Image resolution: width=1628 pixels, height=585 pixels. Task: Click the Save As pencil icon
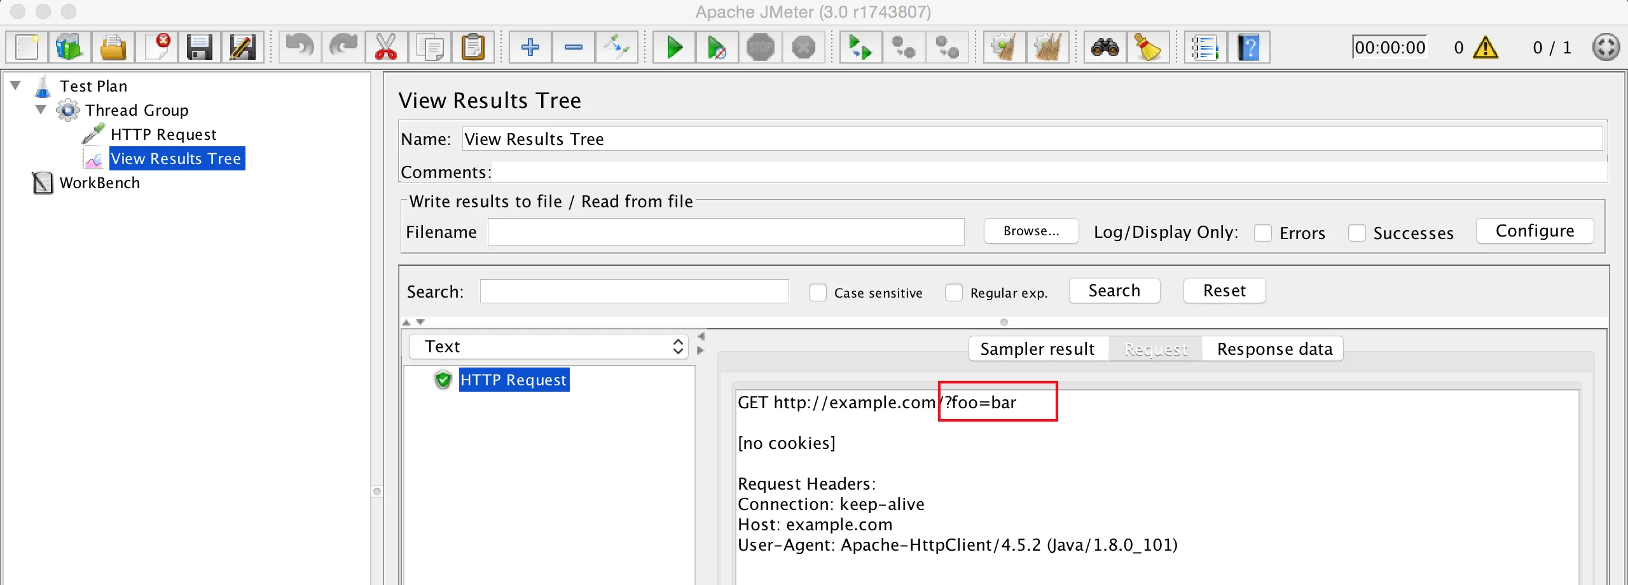coord(243,47)
